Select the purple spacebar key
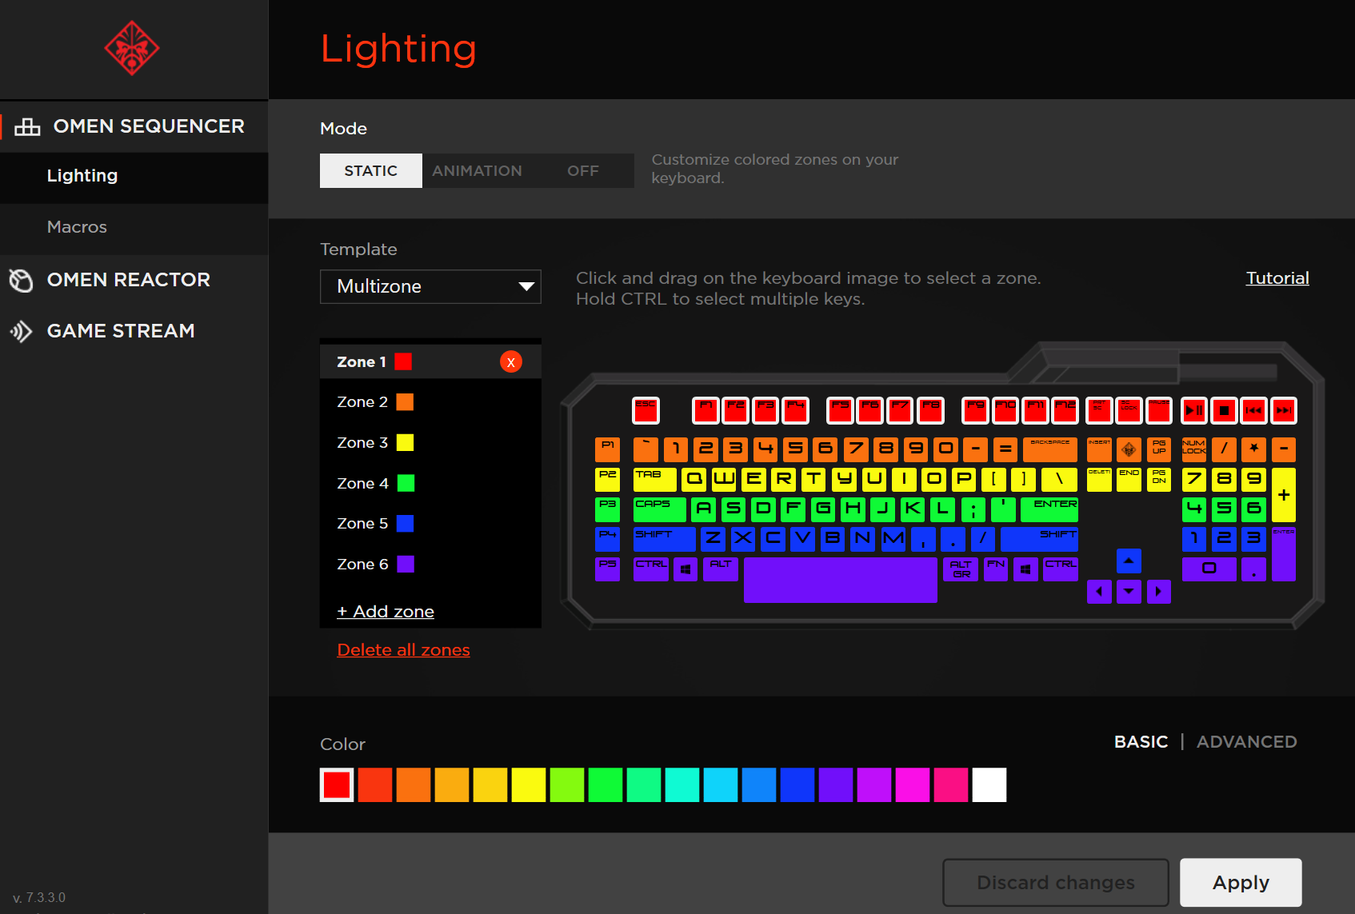This screenshot has height=914, width=1355. (841, 580)
